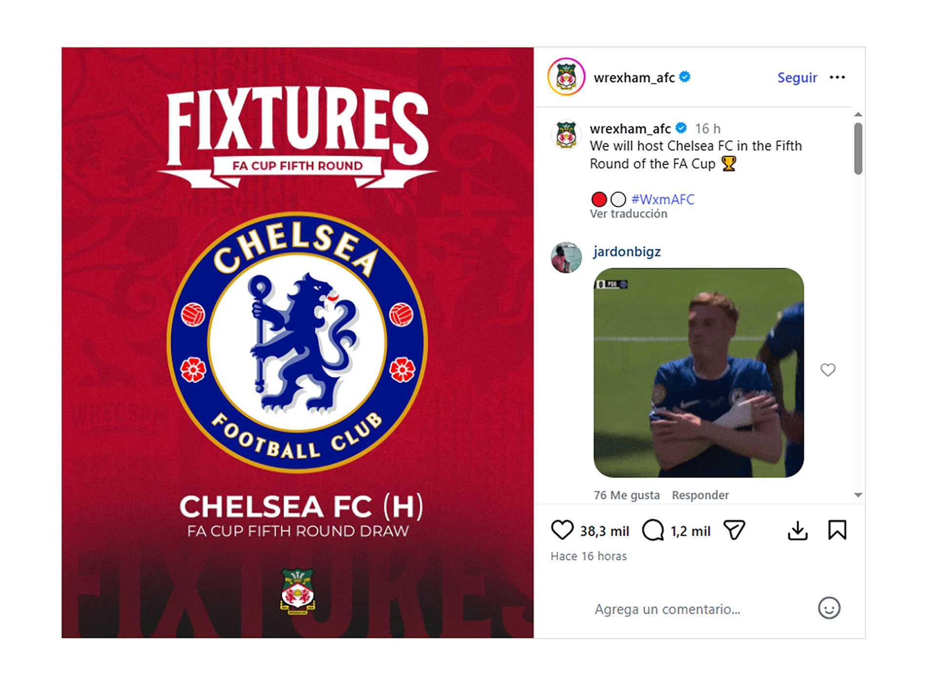The height and width of the screenshot is (690, 937).
Task: Follow wrexham_afc with Seguir button
Action: pyautogui.click(x=796, y=78)
